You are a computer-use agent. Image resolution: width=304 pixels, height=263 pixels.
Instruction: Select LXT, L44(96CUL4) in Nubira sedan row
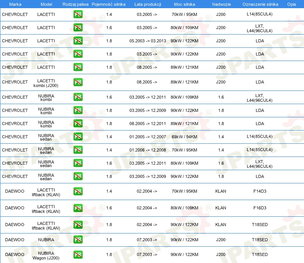[x=260, y=164]
